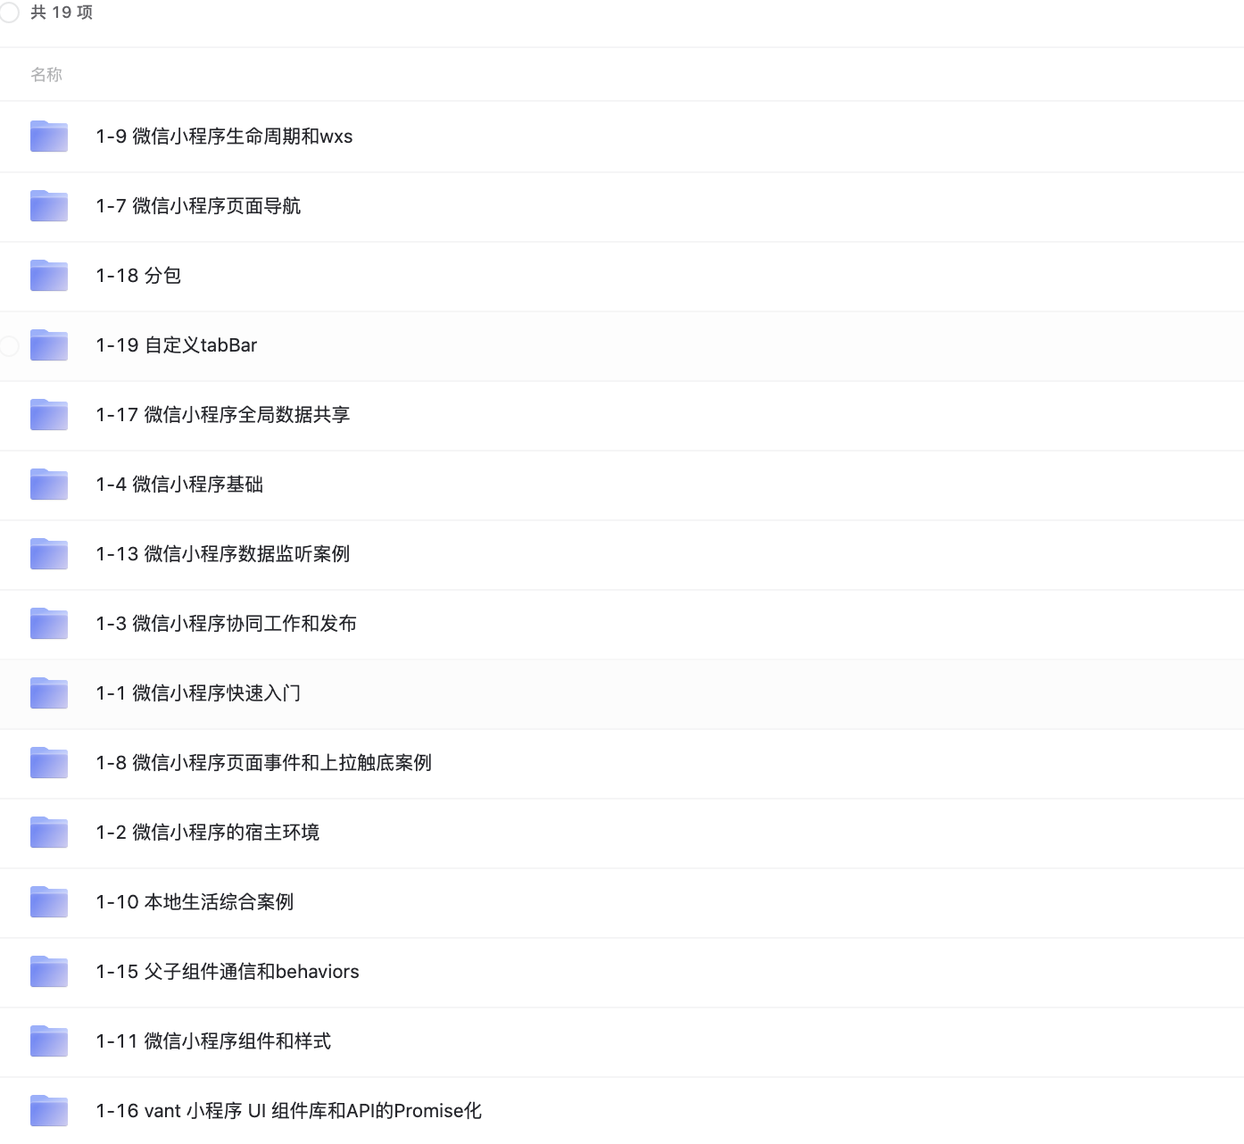Open 1-17 微信小程序全局数据共享 folder name
Image resolution: width=1244 pixels, height=1144 pixels.
[223, 415]
